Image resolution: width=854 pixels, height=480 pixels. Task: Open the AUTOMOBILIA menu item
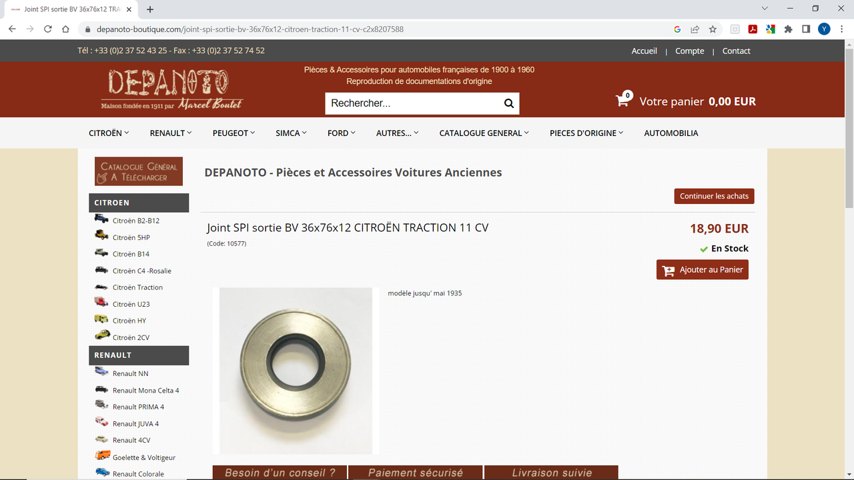[671, 133]
